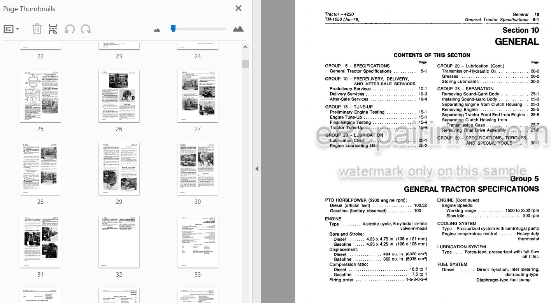Click 'After-Sale Services' contents line
Viewport: 551px width, 303px height.
coord(378,99)
